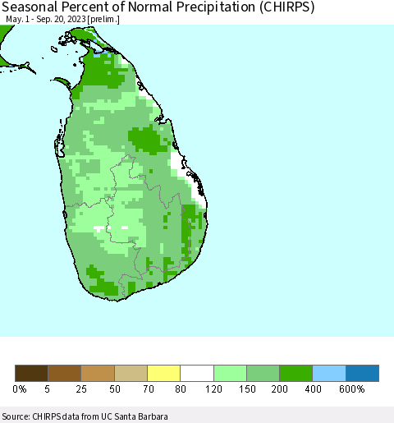Screen dimensions: 394x423
Task: Click the May 1 - Sep 20, 2023 date label
Action: 62,20
